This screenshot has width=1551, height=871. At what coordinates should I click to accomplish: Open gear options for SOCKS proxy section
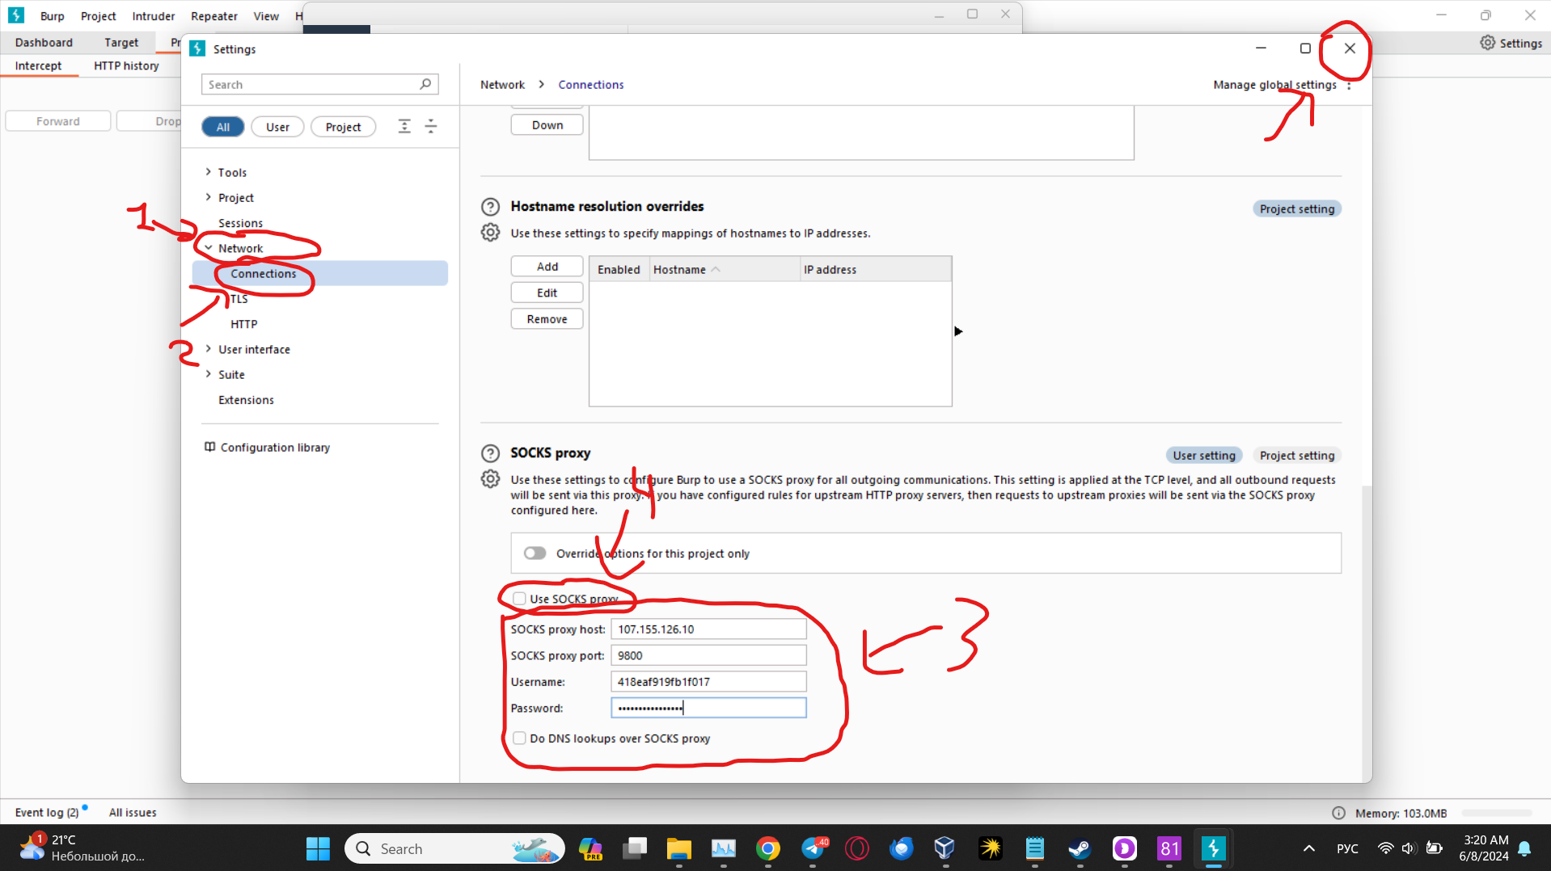pos(490,479)
